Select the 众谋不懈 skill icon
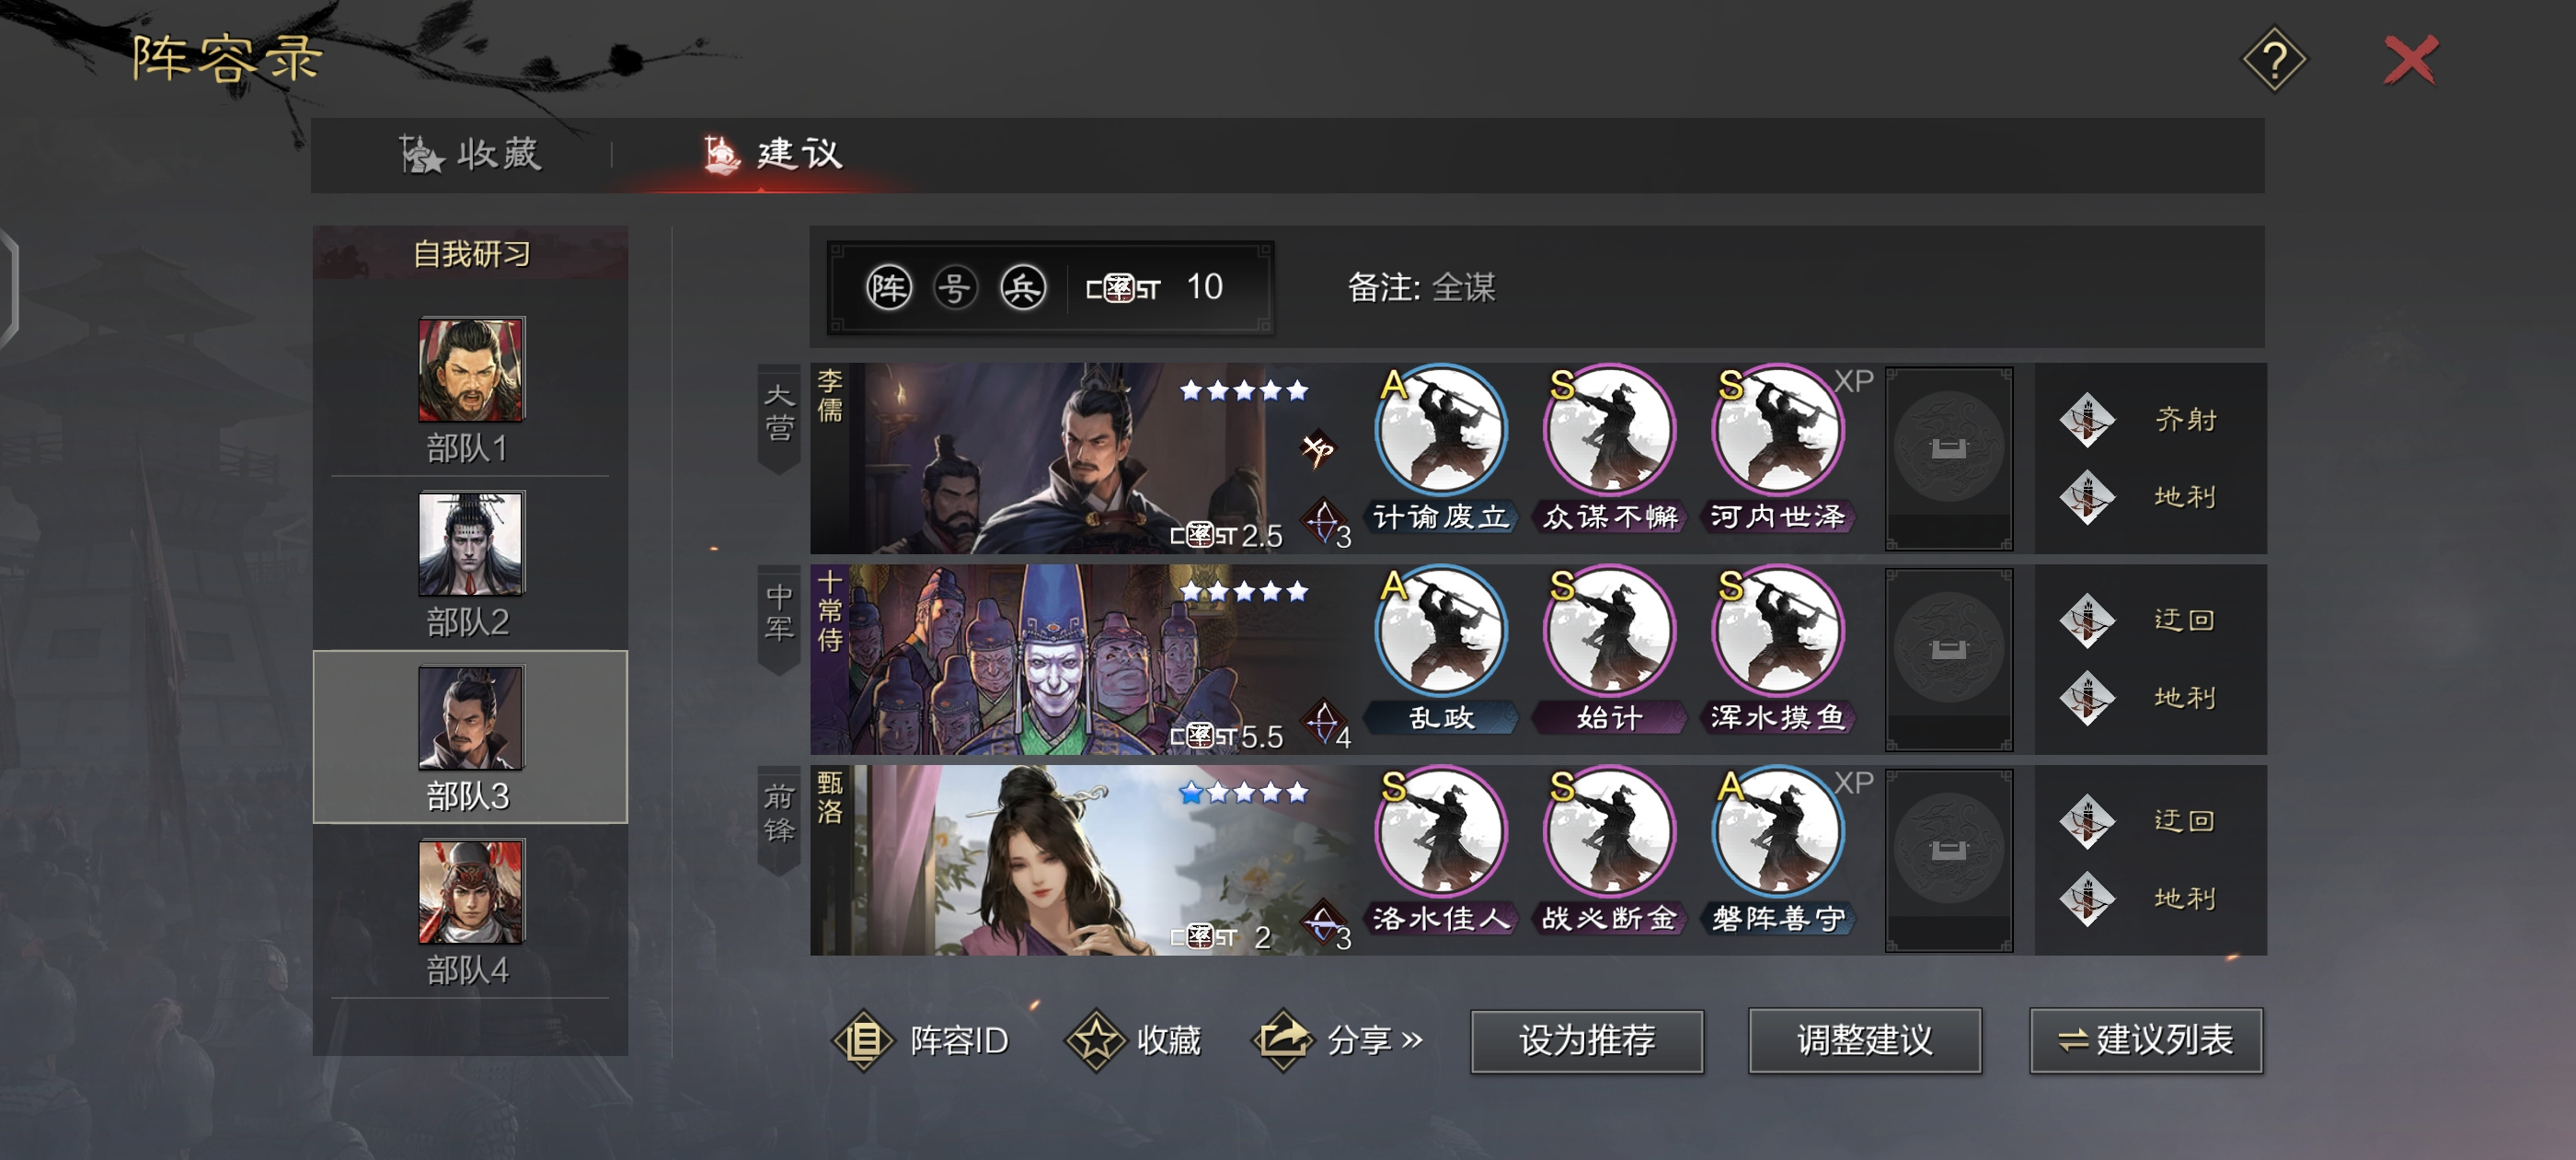2576x1160 pixels. click(x=1609, y=430)
